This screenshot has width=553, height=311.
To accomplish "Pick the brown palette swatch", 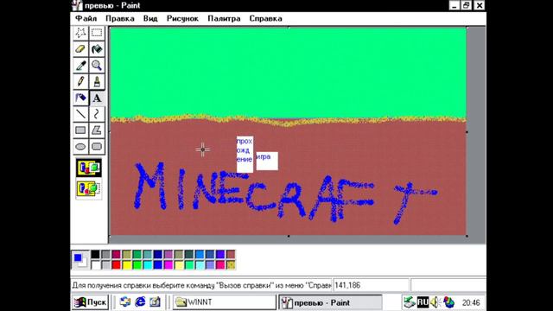I will coord(231,254).
